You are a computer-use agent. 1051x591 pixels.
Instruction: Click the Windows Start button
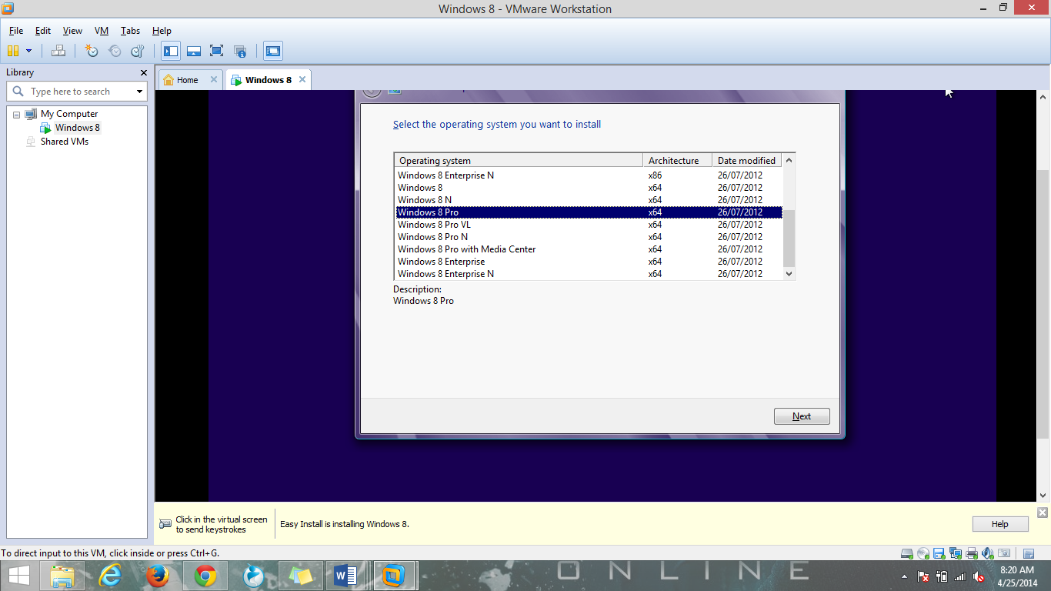click(20, 576)
